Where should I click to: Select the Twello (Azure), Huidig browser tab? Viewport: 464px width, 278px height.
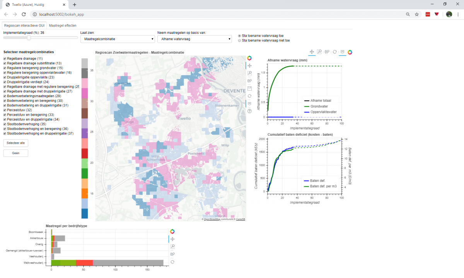click(x=36, y=4)
